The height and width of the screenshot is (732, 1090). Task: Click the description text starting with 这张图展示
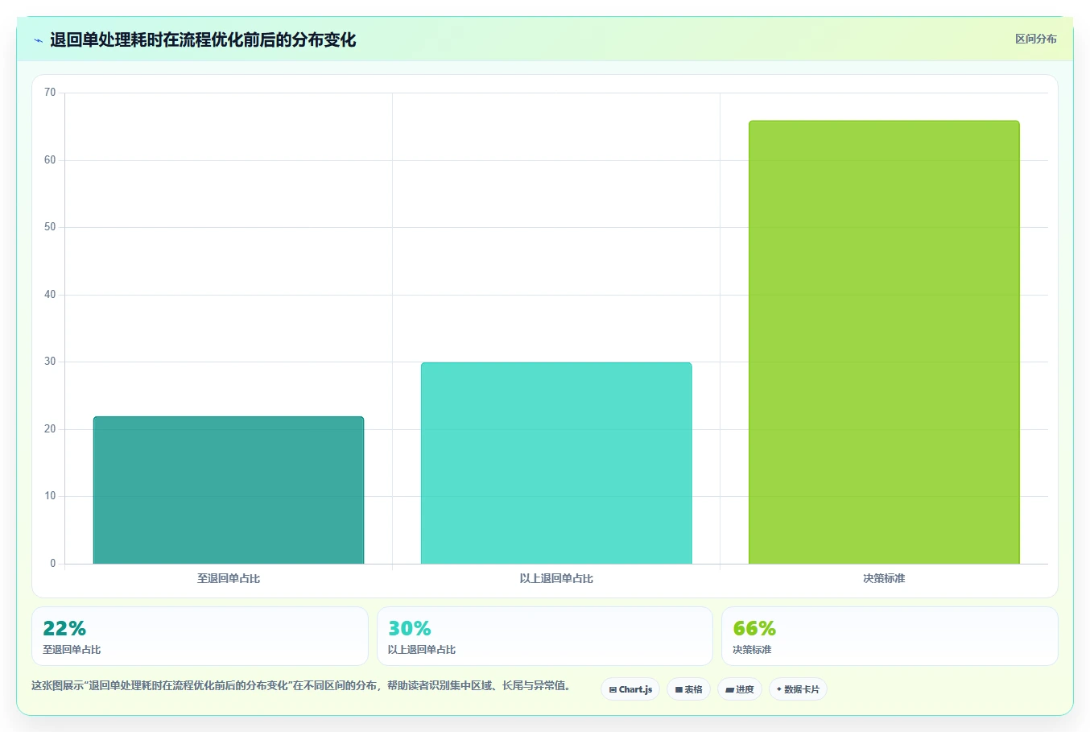tap(301, 686)
